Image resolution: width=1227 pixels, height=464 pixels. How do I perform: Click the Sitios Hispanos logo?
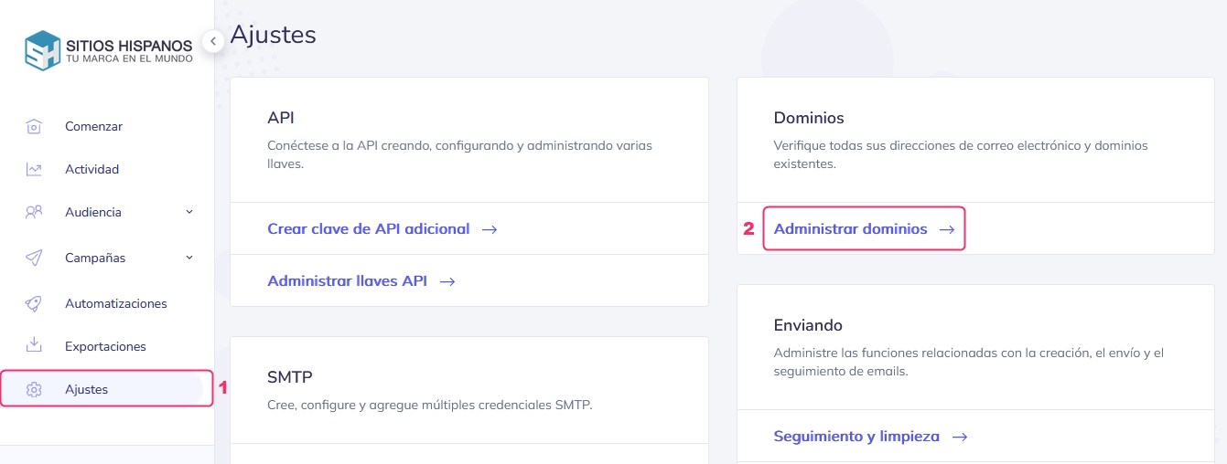(x=108, y=50)
